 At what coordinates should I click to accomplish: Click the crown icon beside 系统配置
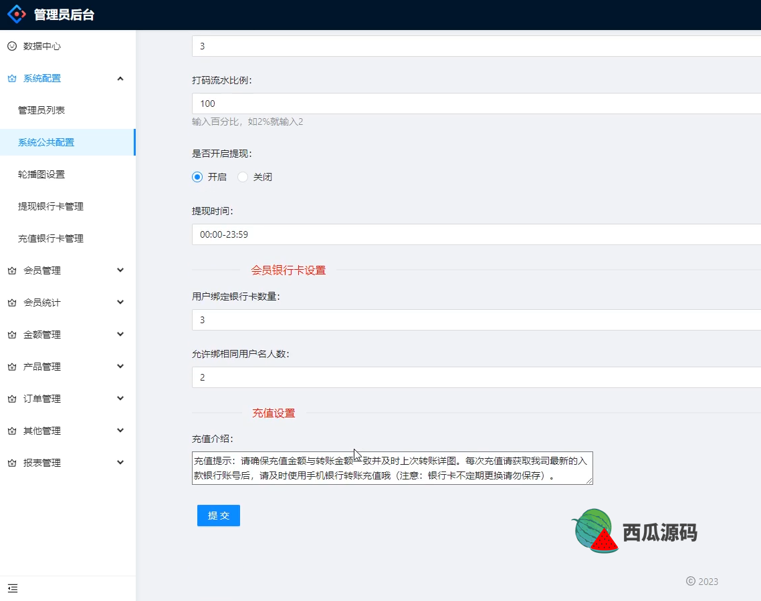tap(12, 78)
